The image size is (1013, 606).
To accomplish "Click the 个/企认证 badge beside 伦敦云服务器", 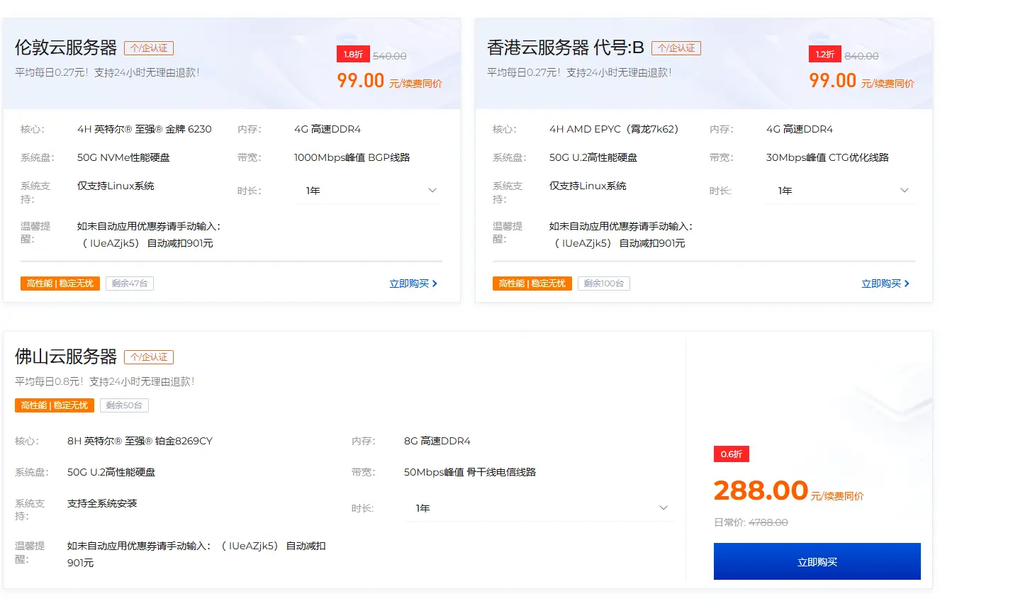I will [x=149, y=48].
